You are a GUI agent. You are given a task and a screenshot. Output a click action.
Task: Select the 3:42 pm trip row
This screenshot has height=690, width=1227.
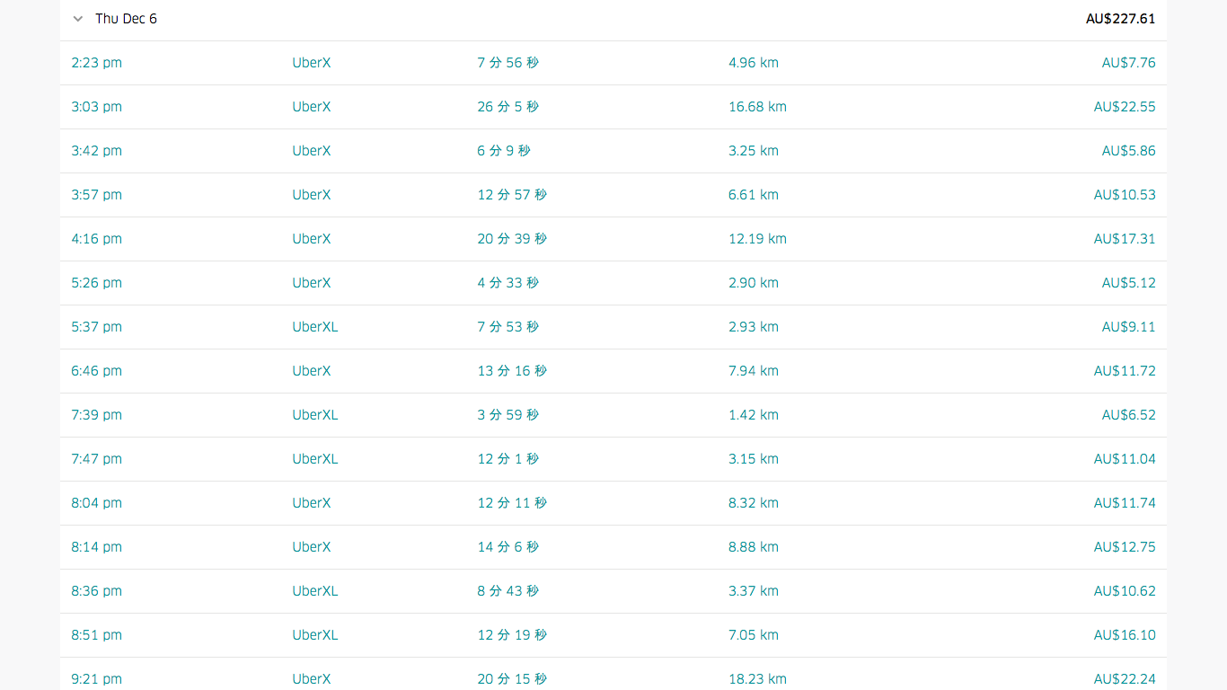coord(613,151)
